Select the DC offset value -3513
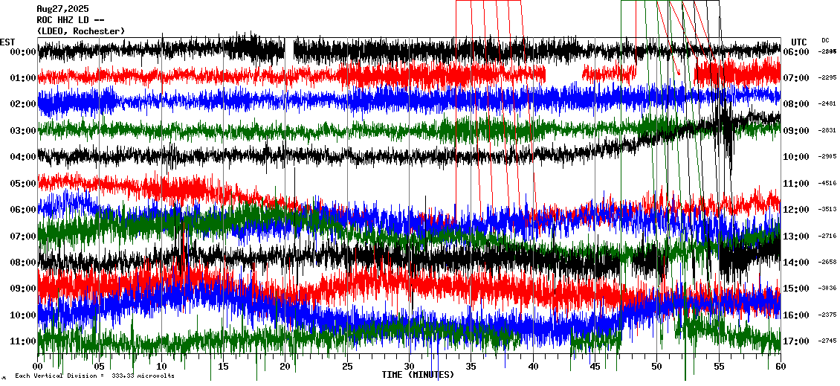This screenshot has height=386, width=840. coord(828,210)
